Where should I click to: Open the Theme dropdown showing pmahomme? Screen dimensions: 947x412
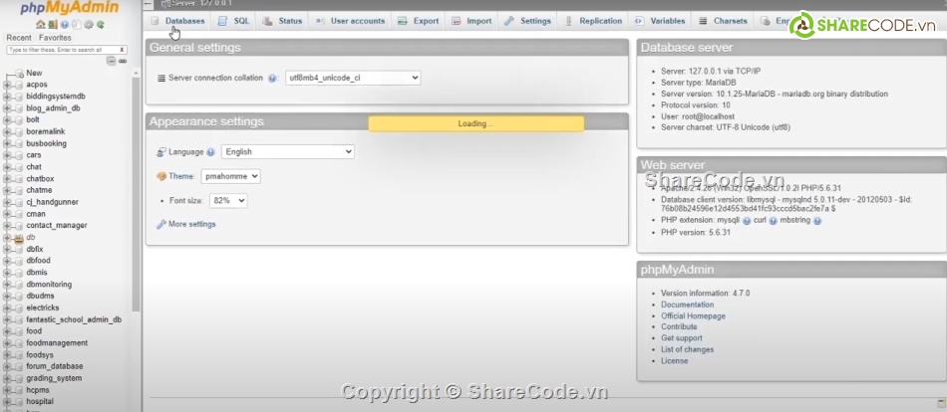230,177
